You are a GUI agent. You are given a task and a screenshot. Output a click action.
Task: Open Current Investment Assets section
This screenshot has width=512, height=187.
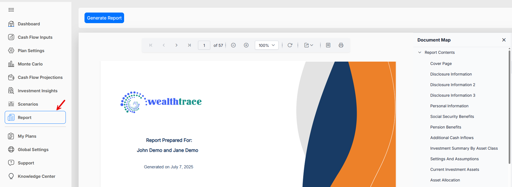[455, 169]
